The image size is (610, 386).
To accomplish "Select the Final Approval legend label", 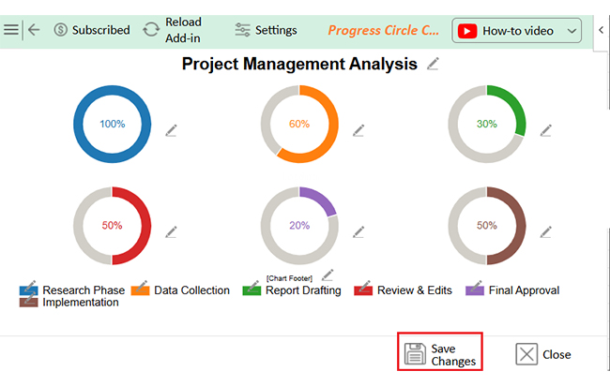I will (524, 290).
